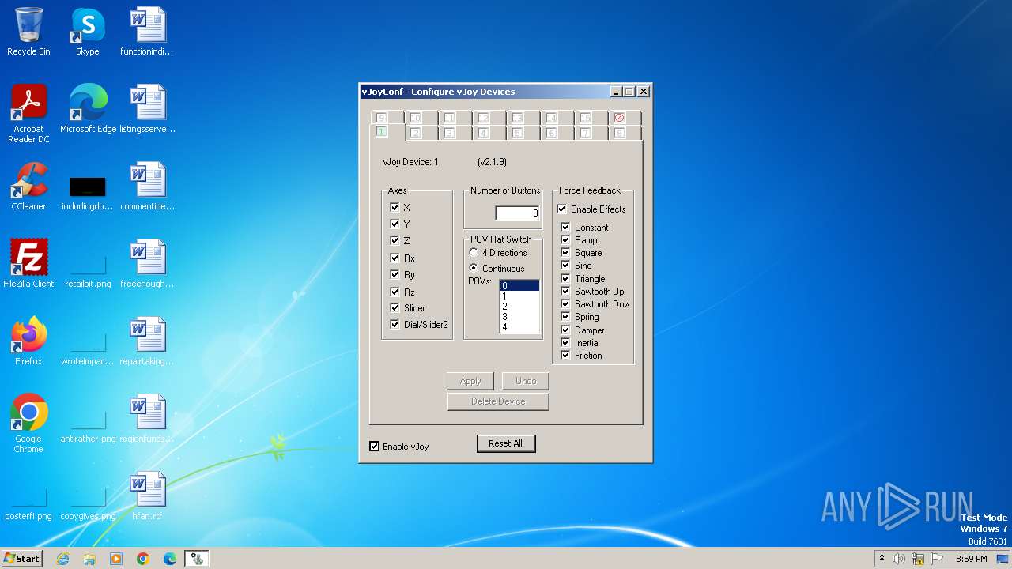Launch Internet Explorer from the taskbar

62,559
